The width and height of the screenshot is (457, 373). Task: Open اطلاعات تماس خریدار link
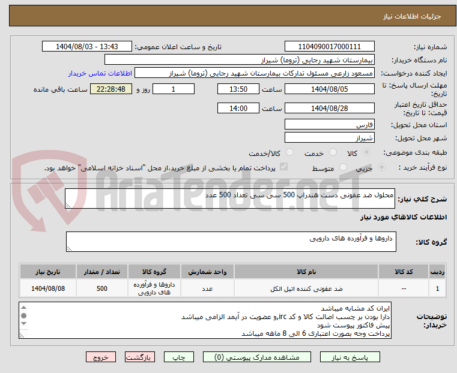click(100, 73)
